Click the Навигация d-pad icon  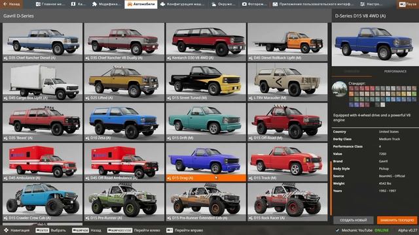tap(6, 230)
